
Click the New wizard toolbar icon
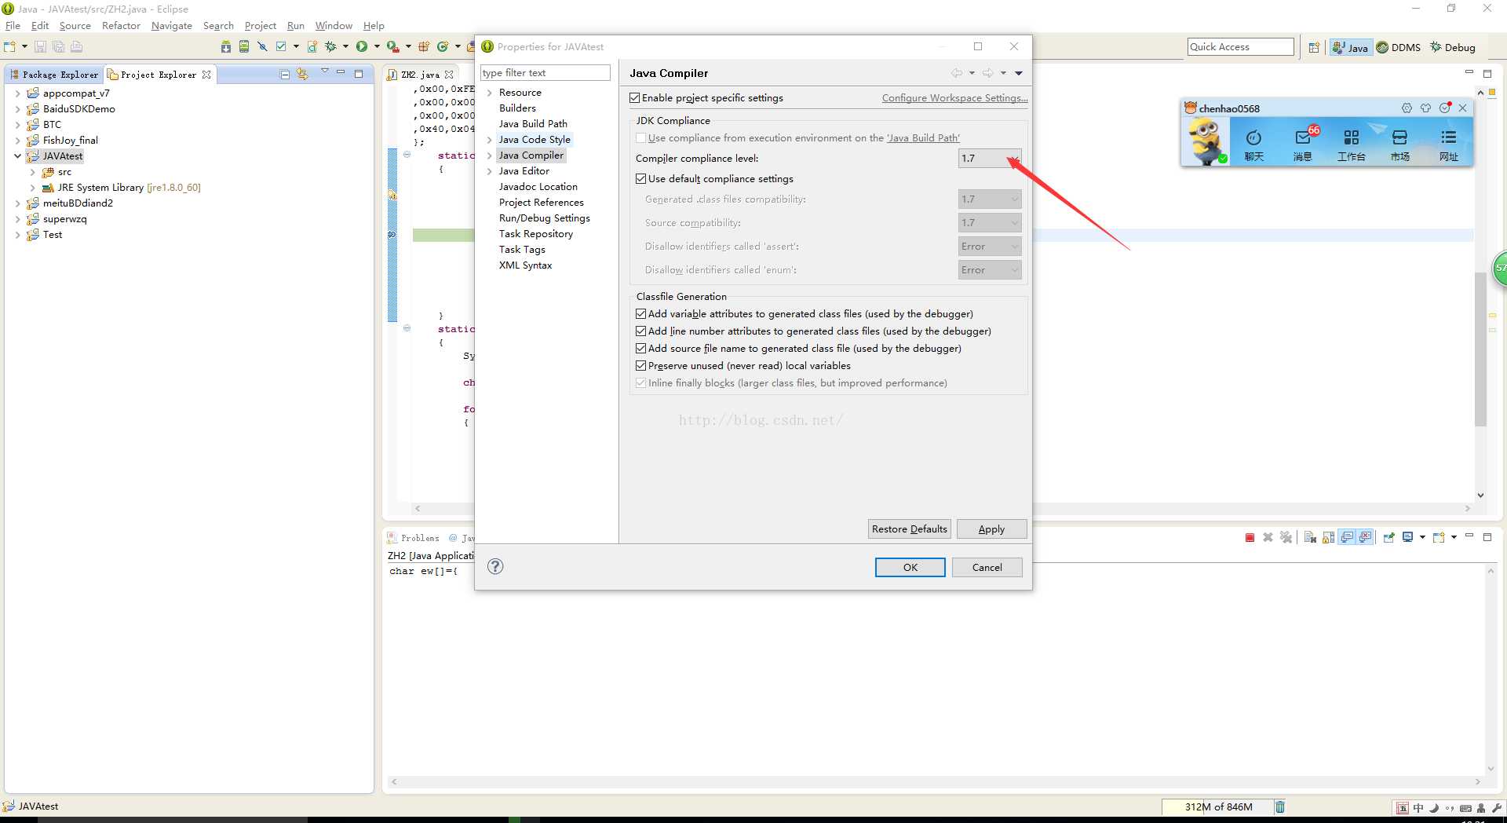tap(10, 47)
